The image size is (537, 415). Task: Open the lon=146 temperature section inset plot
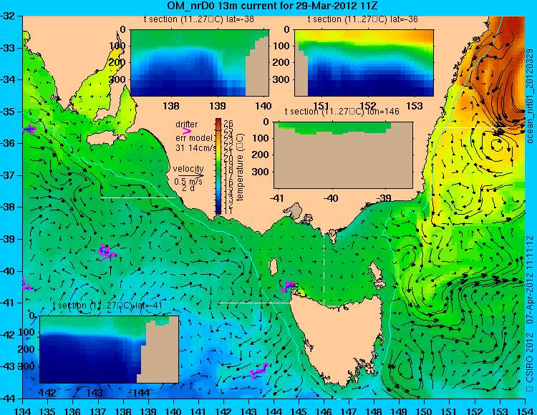pyautogui.click(x=343, y=155)
